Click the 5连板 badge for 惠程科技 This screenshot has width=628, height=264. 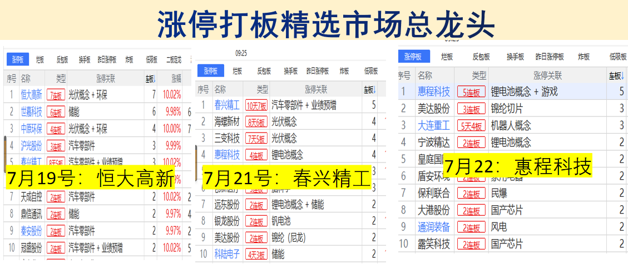click(471, 92)
